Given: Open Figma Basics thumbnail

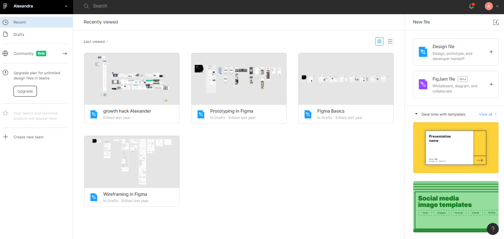Looking at the screenshot, I should point(346,79).
